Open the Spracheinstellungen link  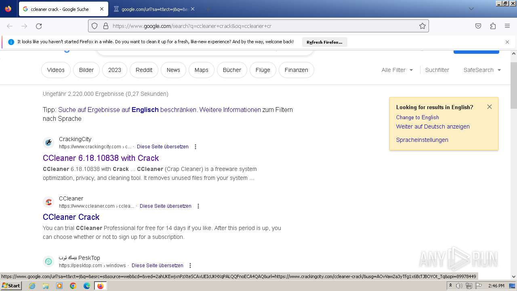click(x=422, y=140)
